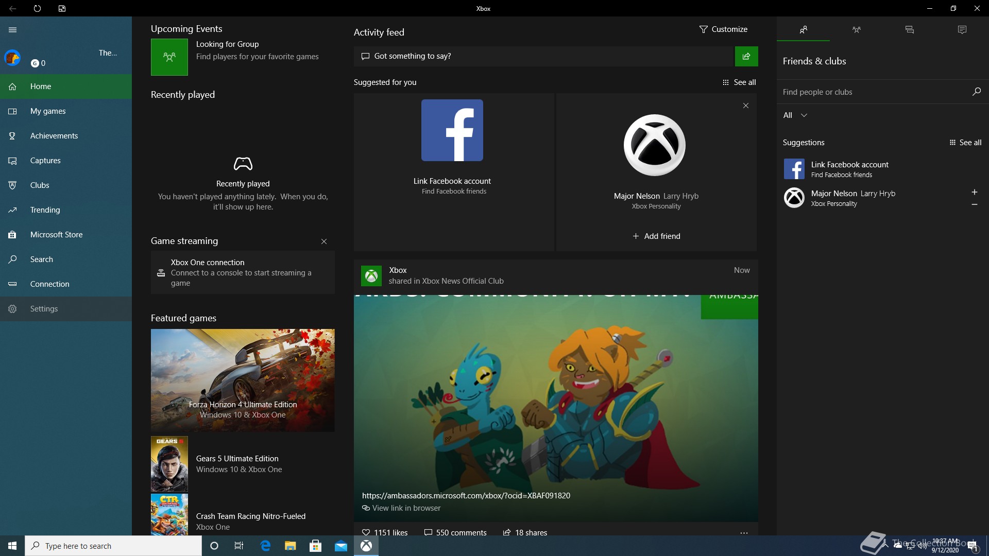Viewport: 989px width, 556px height.
Task: Click the Link Facebook account card logo
Action: pyautogui.click(x=452, y=130)
